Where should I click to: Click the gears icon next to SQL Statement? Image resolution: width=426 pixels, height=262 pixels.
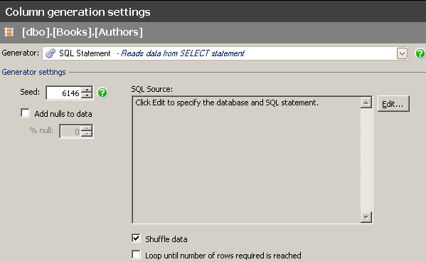[x=50, y=53]
